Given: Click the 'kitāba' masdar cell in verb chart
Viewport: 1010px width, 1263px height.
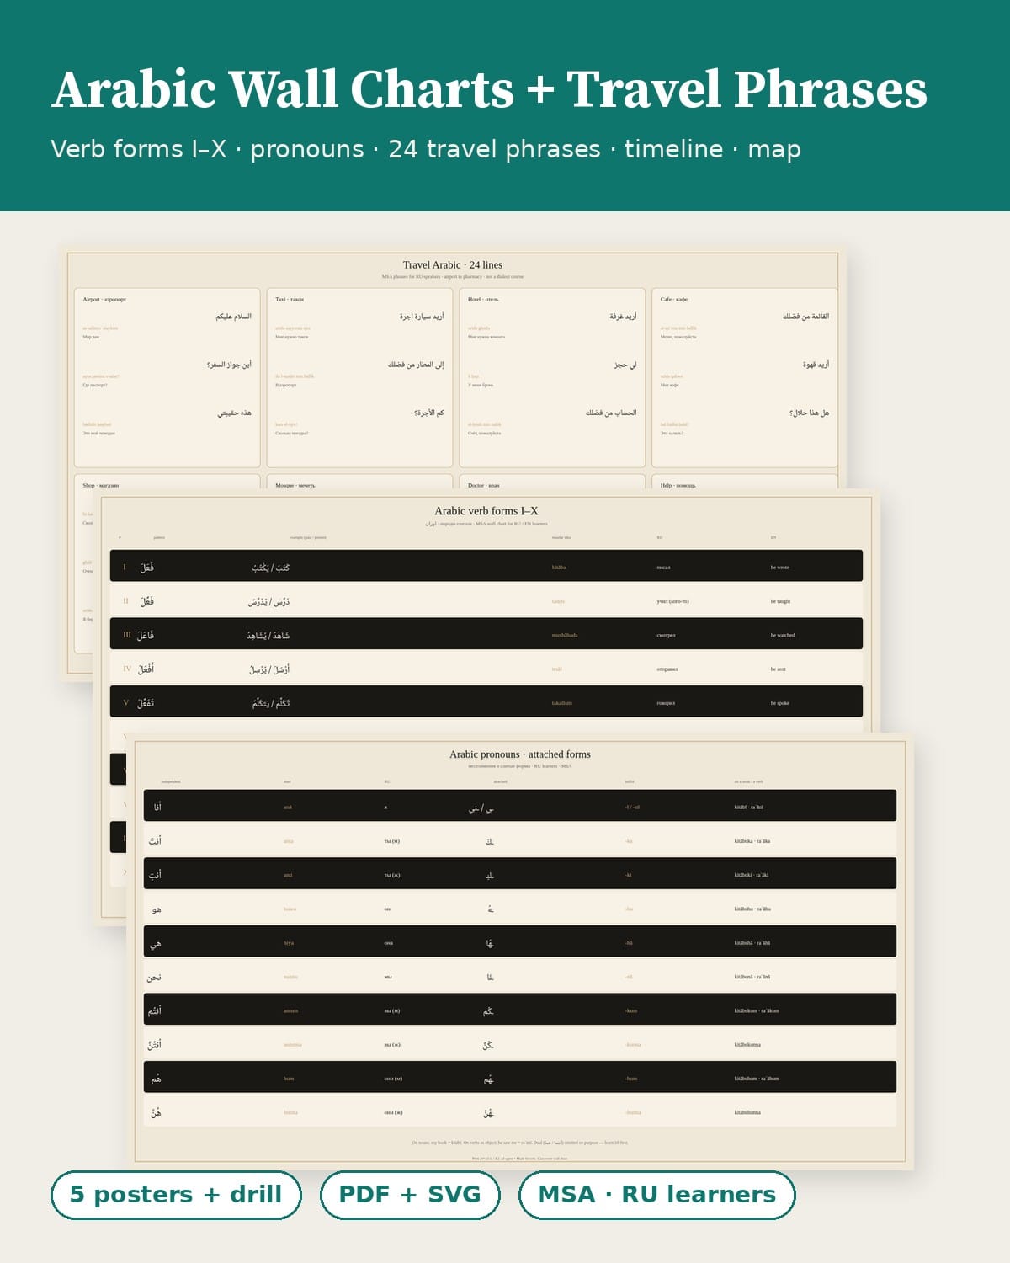Looking at the screenshot, I should tap(559, 567).
